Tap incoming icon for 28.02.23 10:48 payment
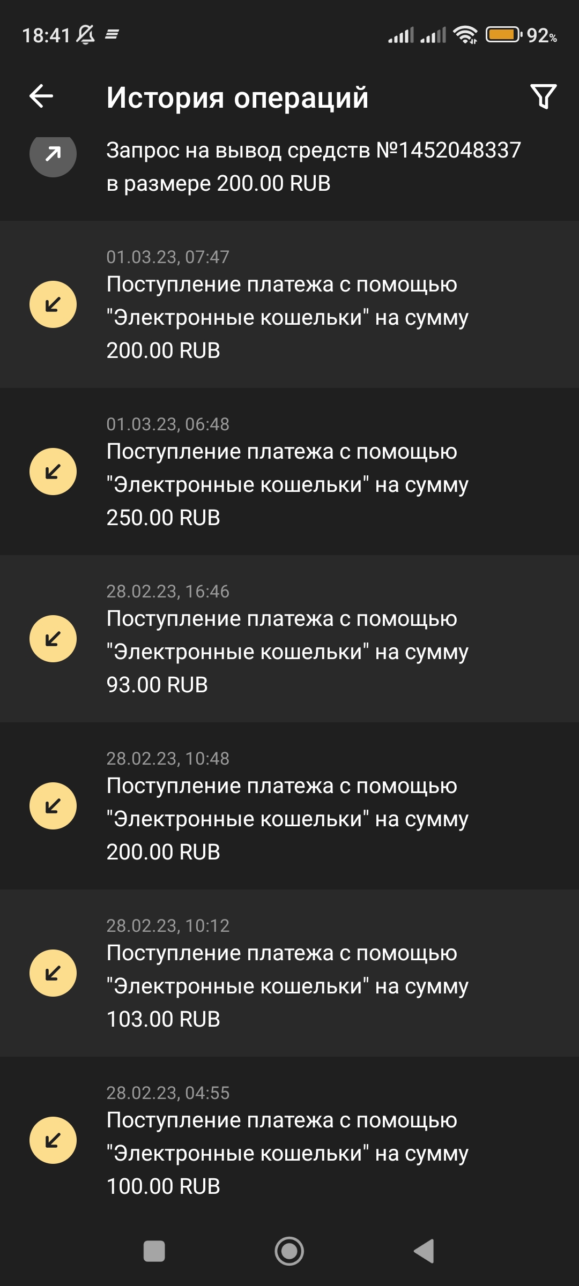Viewport: 579px width, 1286px height. click(53, 806)
